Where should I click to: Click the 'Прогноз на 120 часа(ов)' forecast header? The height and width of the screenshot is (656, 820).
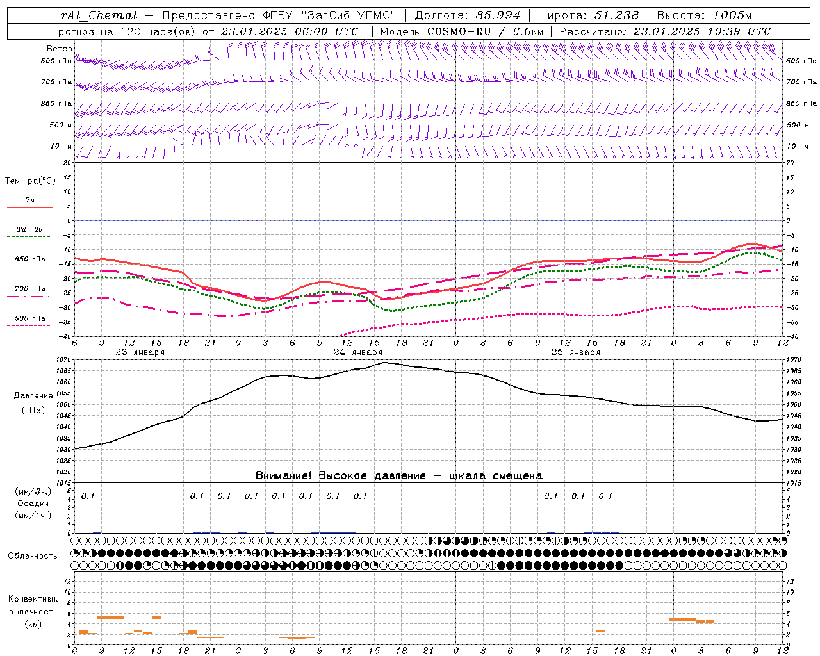click(x=124, y=31)
